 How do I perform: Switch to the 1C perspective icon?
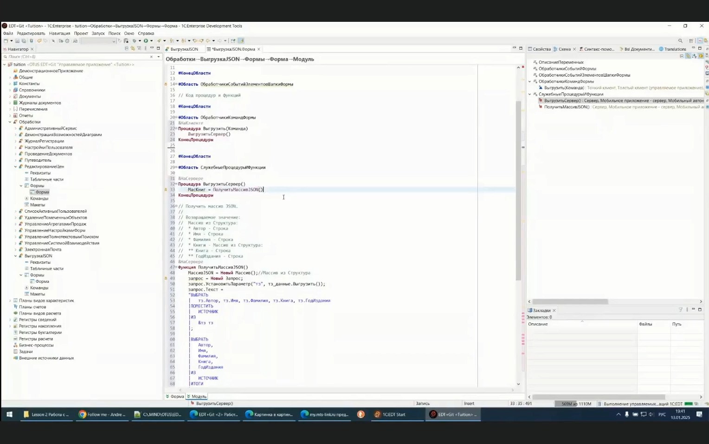pyautogui.click(x=700, y=41)
